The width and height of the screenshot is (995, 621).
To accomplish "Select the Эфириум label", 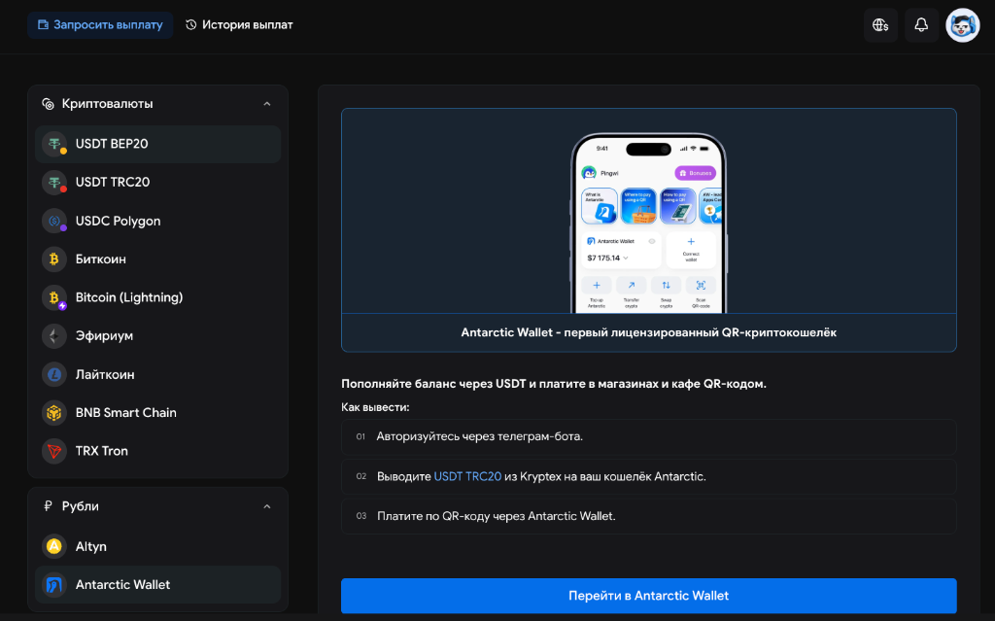I will [104, 336].
